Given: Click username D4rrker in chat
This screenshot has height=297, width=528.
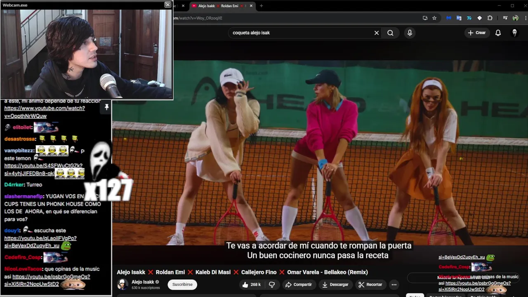Looking at the screenshot, I should tap(14, 184).
